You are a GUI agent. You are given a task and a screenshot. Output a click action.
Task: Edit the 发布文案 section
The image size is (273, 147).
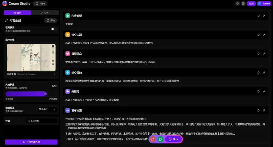pyautogui.click(x=264, y=110)
